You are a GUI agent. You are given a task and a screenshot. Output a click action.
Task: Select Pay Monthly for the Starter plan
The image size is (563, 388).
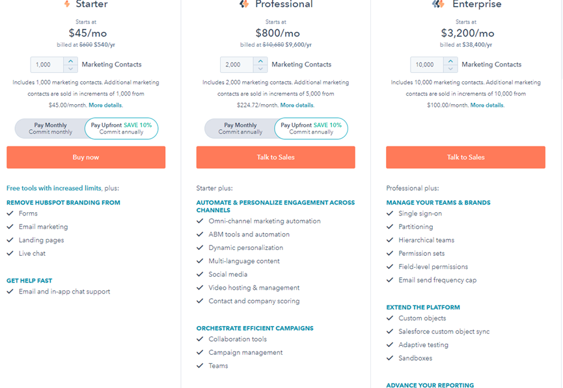coord(50,128)
